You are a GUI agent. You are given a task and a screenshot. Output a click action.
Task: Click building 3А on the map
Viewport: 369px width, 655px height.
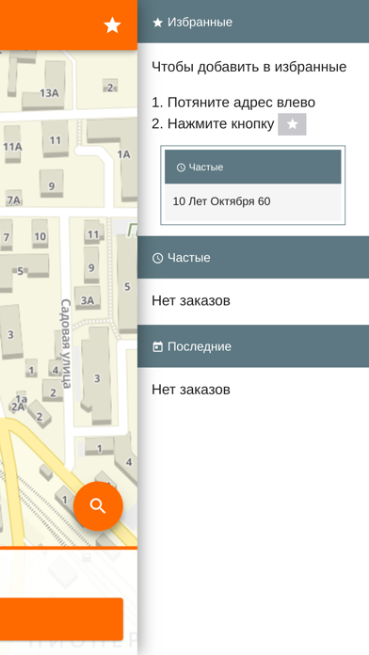[88, 300]
